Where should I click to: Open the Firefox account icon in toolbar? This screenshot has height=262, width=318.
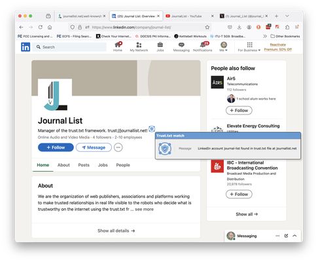coord(249,27)
